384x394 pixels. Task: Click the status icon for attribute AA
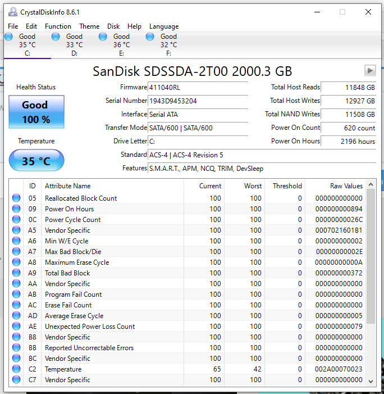pos(16,283)
